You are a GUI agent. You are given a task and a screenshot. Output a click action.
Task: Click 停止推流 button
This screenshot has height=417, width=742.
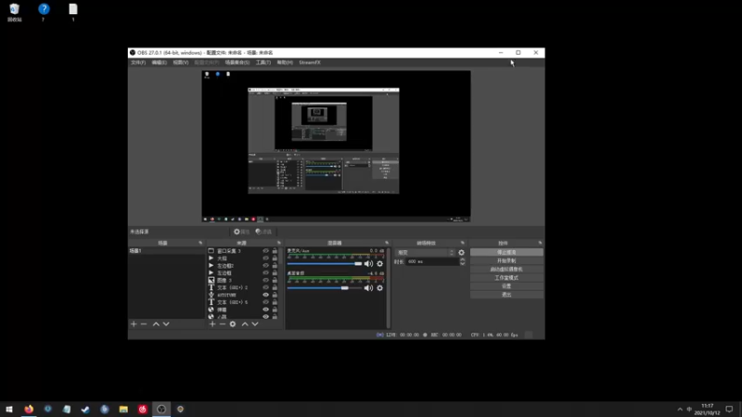pos(506,252)
